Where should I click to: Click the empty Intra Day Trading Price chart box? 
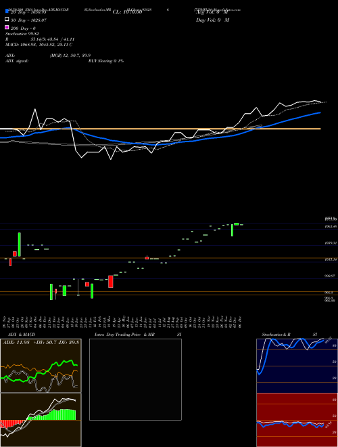135,379
